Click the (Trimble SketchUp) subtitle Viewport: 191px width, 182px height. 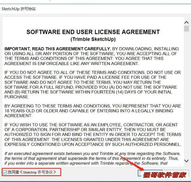coord(93,39)
